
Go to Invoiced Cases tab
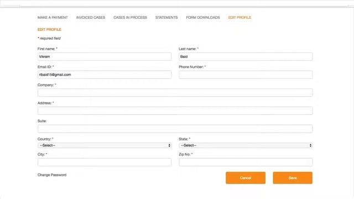pos(91,17)
